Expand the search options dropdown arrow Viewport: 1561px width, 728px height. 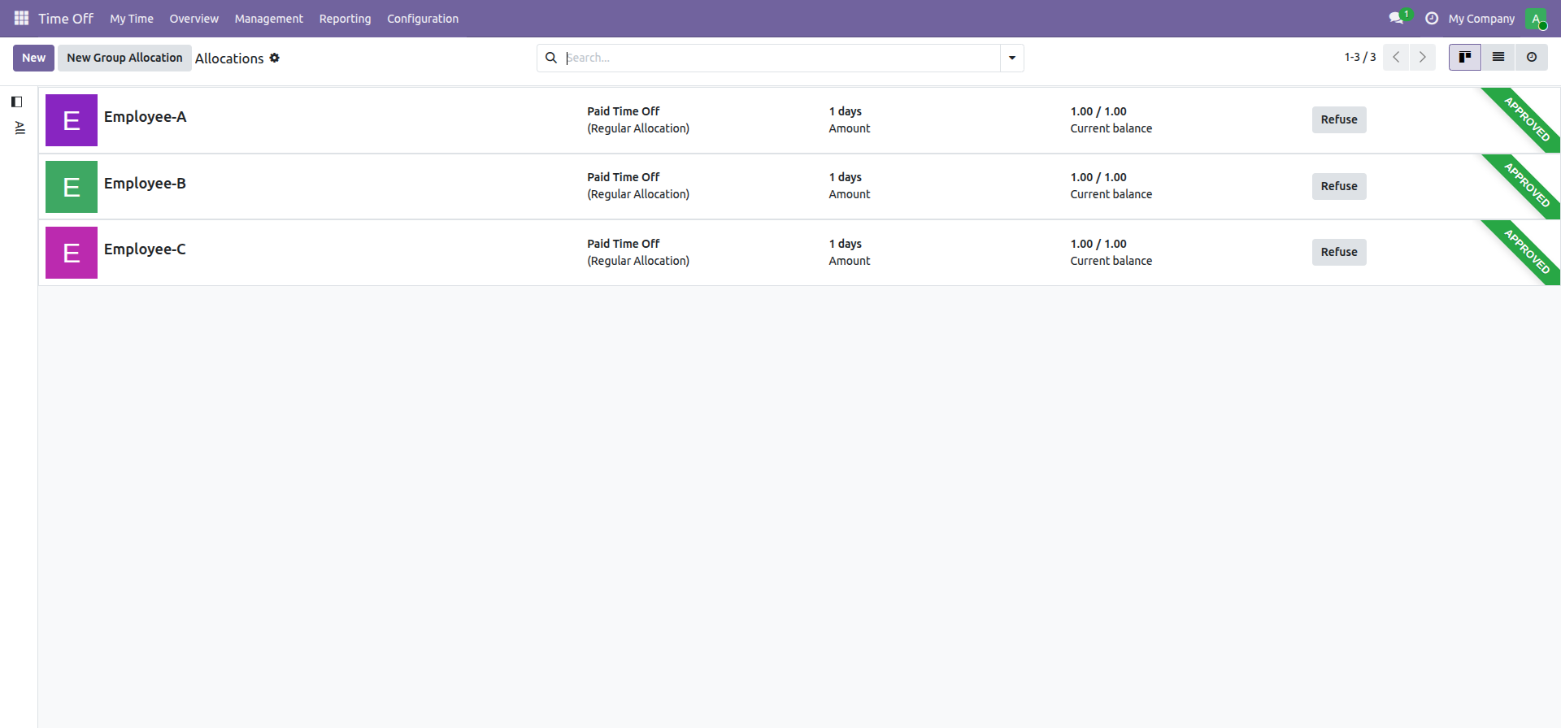click(x=1012, y=58)
